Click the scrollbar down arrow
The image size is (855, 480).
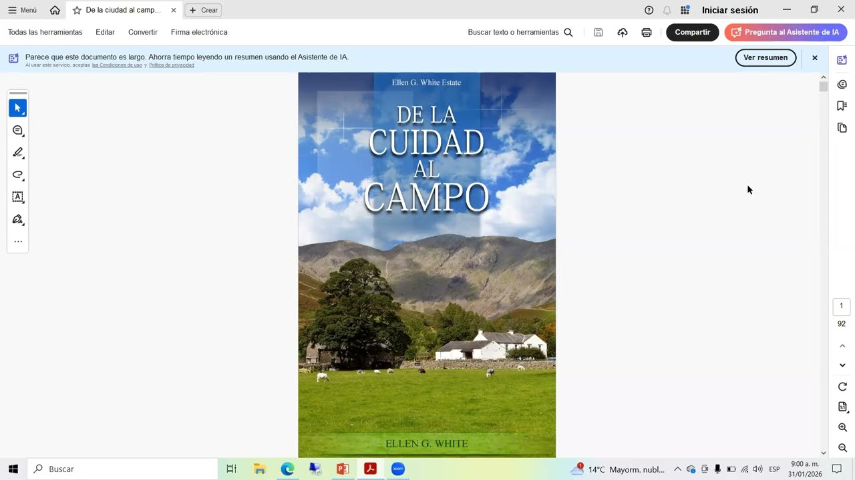pos(823,453)
